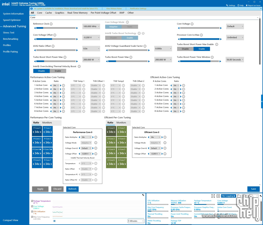263x225 pixels.
Task: Switch to the Real-Time Memory tab
Action: point(78,13)
